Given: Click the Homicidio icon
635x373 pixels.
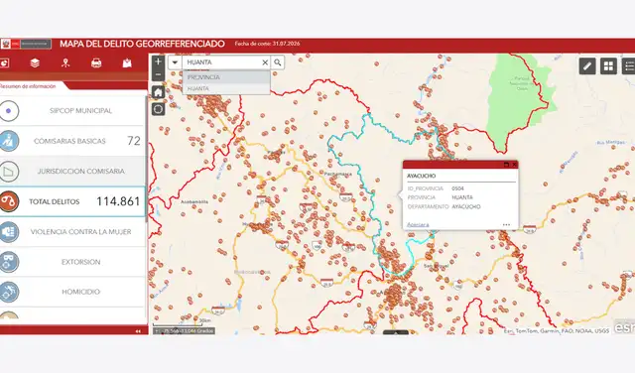Looking at the screenshot, I should coord(9,292).
